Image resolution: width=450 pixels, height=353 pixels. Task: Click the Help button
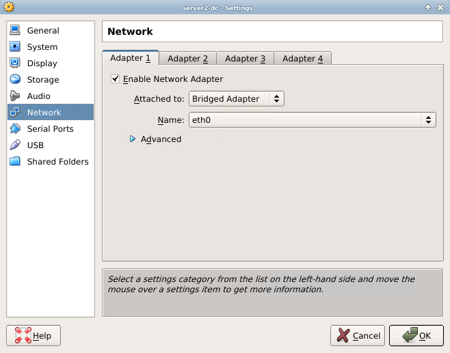[34, 335]
